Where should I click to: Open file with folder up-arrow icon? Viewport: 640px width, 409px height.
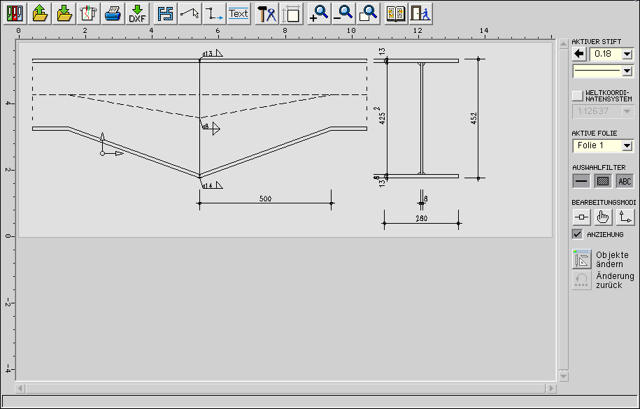tap(41, 13)
